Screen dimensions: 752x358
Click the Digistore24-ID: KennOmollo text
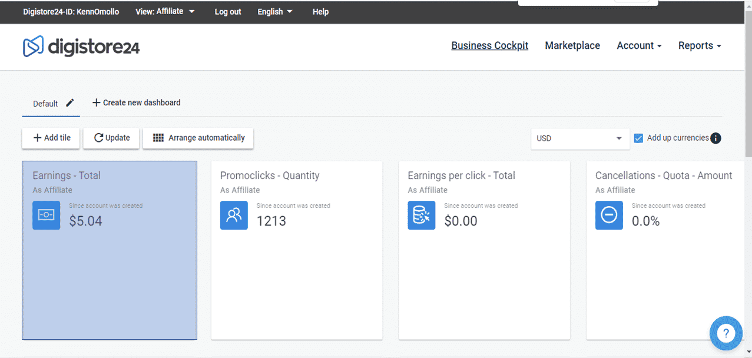click(x=71, y=12)
